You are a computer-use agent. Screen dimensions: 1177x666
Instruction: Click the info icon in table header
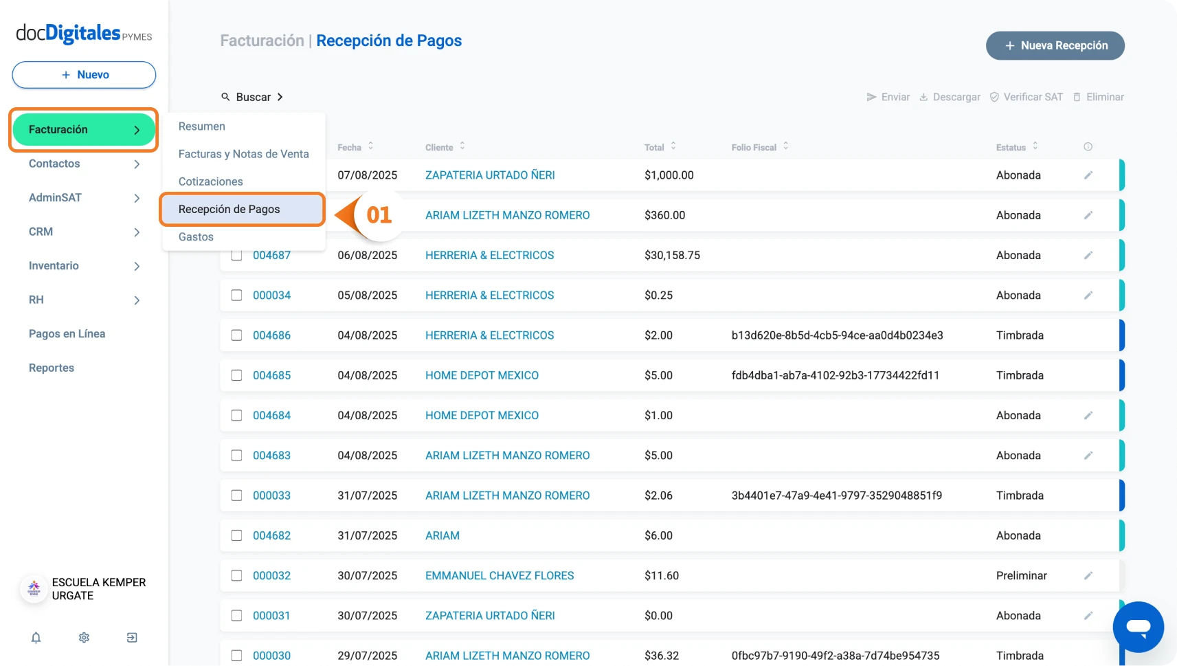click(1088, 147)
